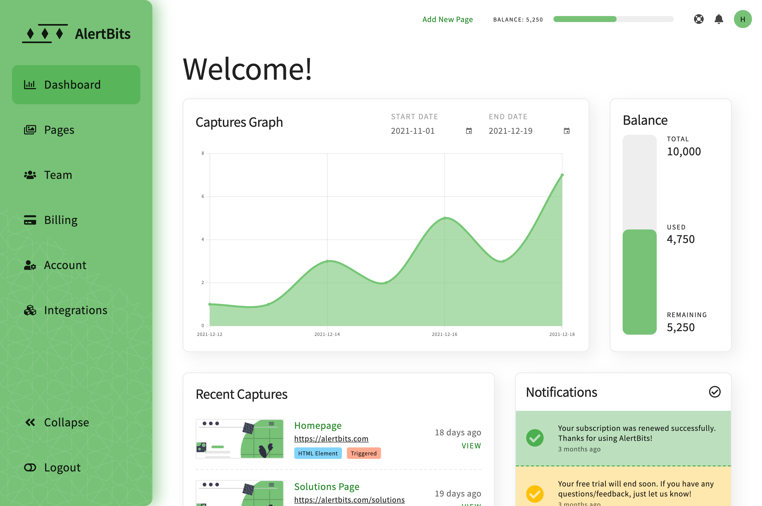This screenshot has width=762, height=506.
Task: Click Add New Page link
Action: [447, 19]
